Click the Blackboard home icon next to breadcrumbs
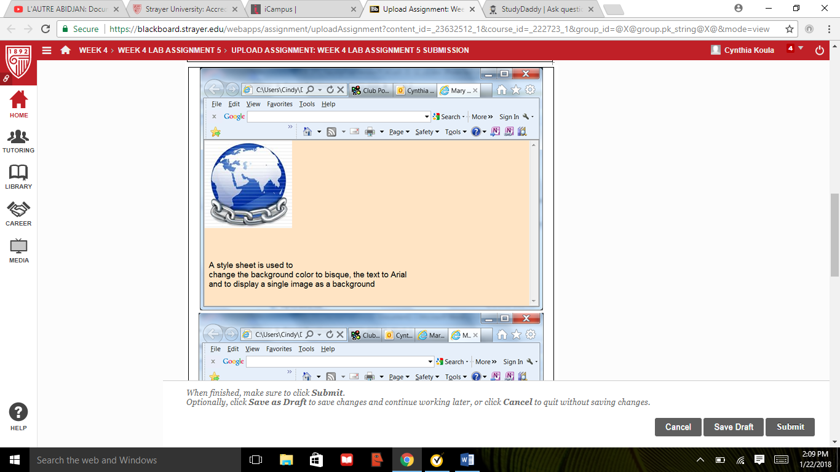Screen dimensions: 840x472 point(66,50)
